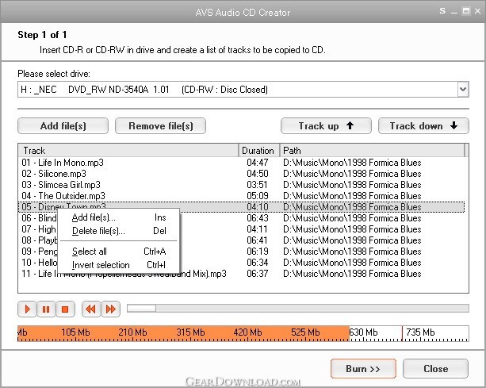Click the Remove file(s) button
Image resolution: width=486 pixels, height=388 pixels.
161,126
